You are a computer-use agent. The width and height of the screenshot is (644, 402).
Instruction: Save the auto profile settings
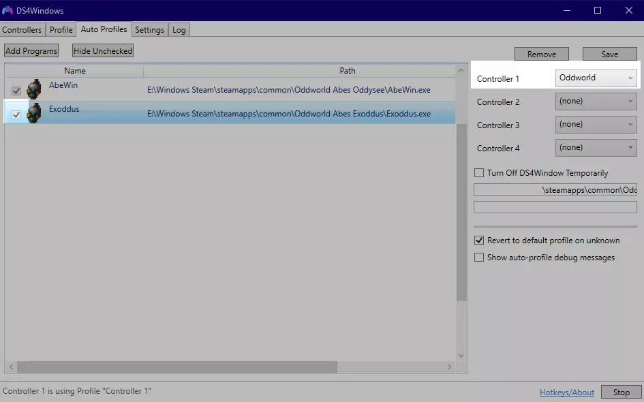[x=609, y=55]
